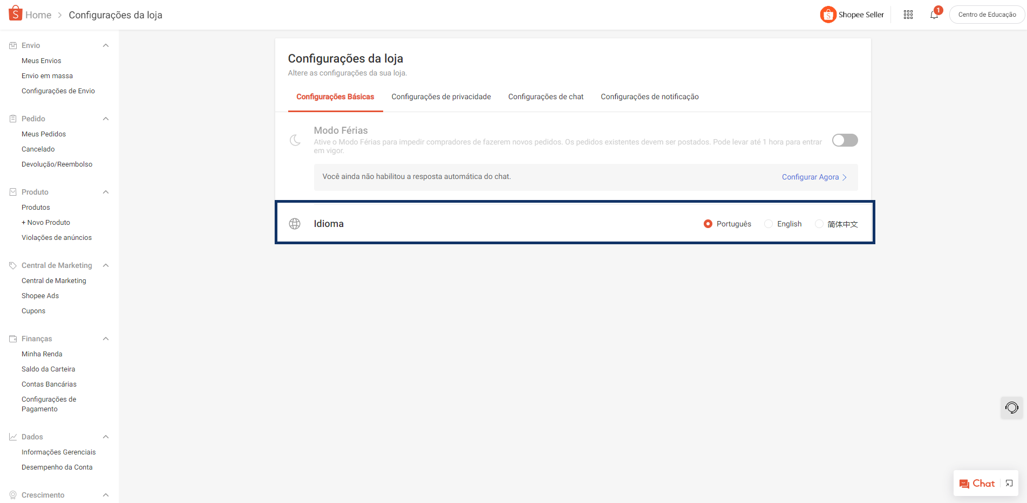Open Saldo da Carteira in sidebar

point(49,369)
